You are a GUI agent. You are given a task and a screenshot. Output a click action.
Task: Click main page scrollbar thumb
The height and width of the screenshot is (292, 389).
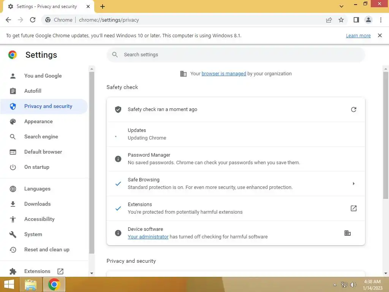pyautogui.click(x=386, y=135)
